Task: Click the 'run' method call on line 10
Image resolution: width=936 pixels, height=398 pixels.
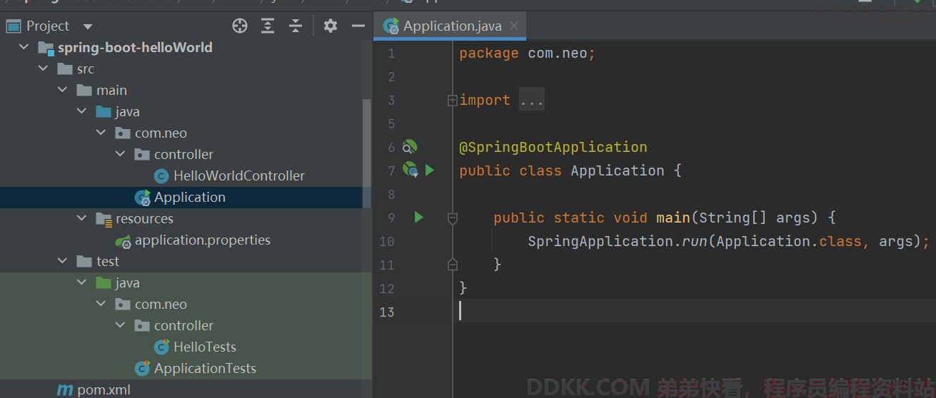Action: (x=694, y=241)
